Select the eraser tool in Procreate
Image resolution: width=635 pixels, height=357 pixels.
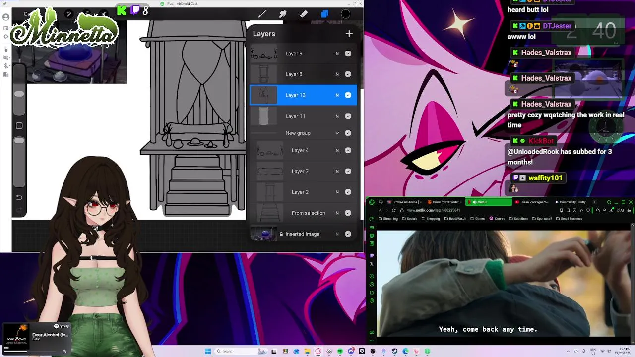coord(304,14)
